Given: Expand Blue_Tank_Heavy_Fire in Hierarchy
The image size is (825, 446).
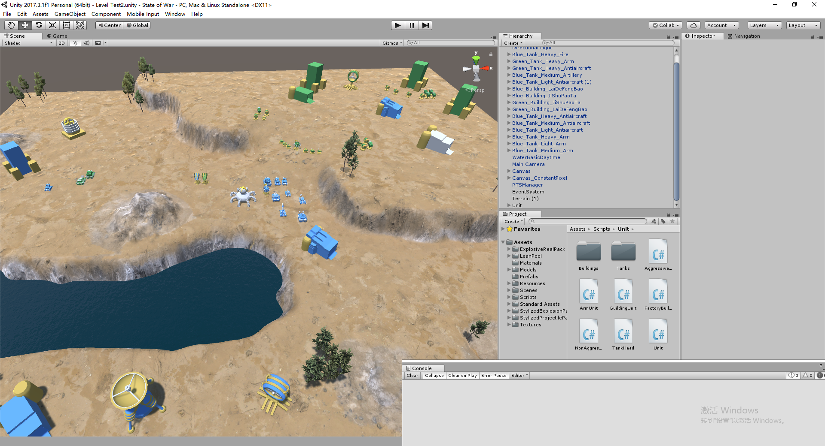Looking at the screenshot, I should point(509,54).
